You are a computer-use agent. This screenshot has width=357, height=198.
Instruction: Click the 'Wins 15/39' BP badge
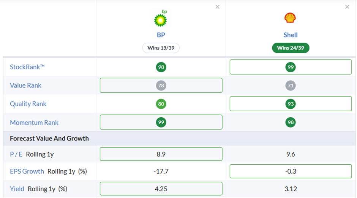[x=161, y=48]
